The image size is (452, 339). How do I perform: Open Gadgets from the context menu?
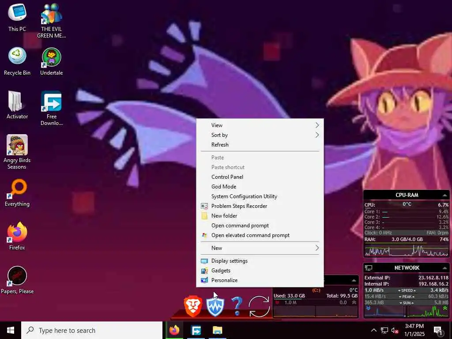click(260, 271)
